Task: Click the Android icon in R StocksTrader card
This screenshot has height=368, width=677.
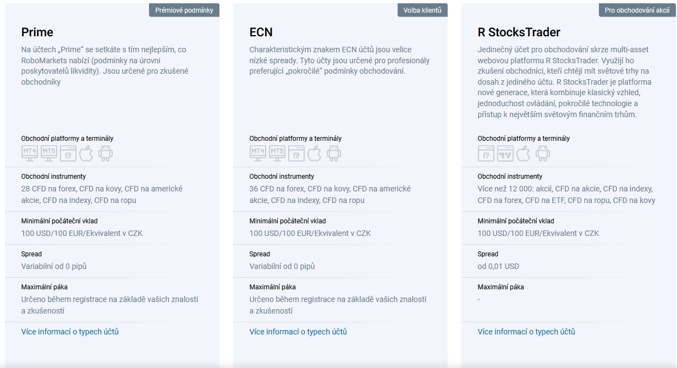Action: coord(542,153)
